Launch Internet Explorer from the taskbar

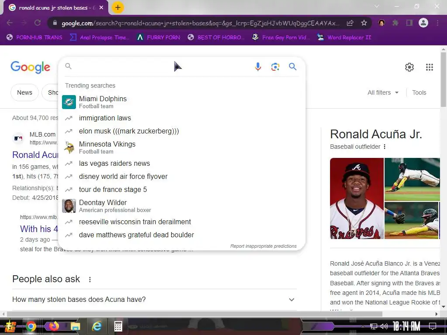pos(96,326)
